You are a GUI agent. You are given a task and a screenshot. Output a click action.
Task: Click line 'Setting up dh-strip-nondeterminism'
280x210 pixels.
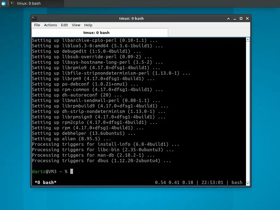[x=99, y=112]
